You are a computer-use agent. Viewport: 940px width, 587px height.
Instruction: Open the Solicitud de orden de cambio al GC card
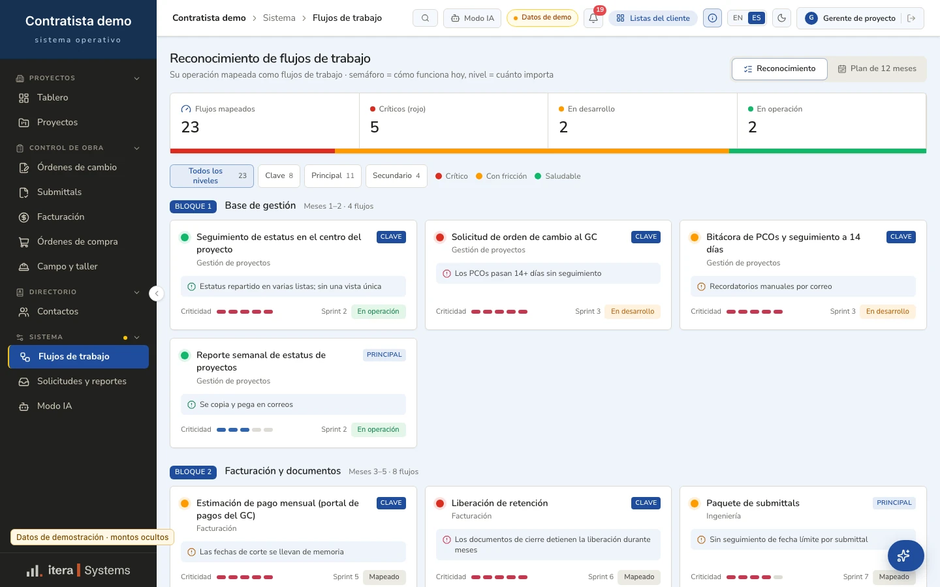(x=548, y=275)
